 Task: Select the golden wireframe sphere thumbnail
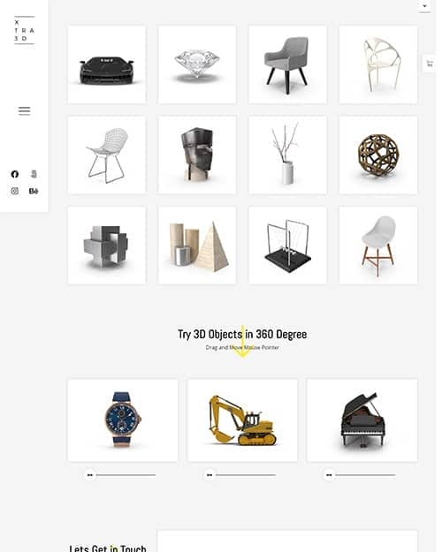point(378,155)
